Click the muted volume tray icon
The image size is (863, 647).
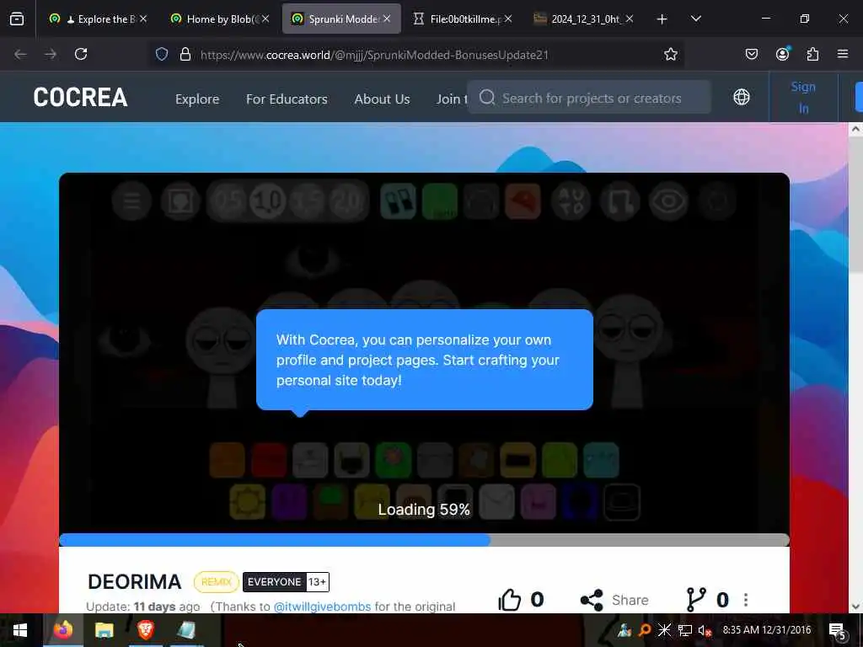tap(705, 630)
